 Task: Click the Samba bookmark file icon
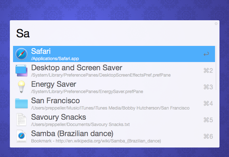click(22, 136)
